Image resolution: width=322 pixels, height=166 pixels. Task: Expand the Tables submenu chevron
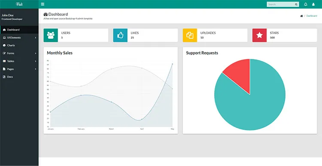point(36,61)
